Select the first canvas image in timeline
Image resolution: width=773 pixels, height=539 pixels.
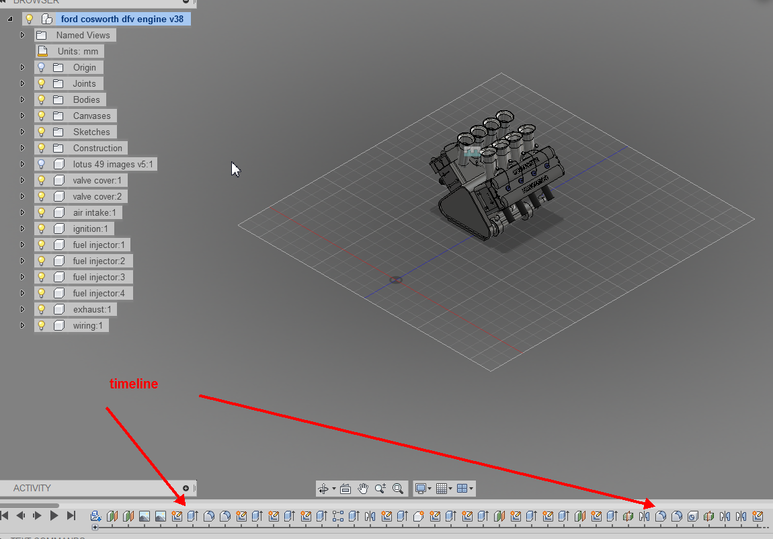pyautogui.click(x=145, y=516)
